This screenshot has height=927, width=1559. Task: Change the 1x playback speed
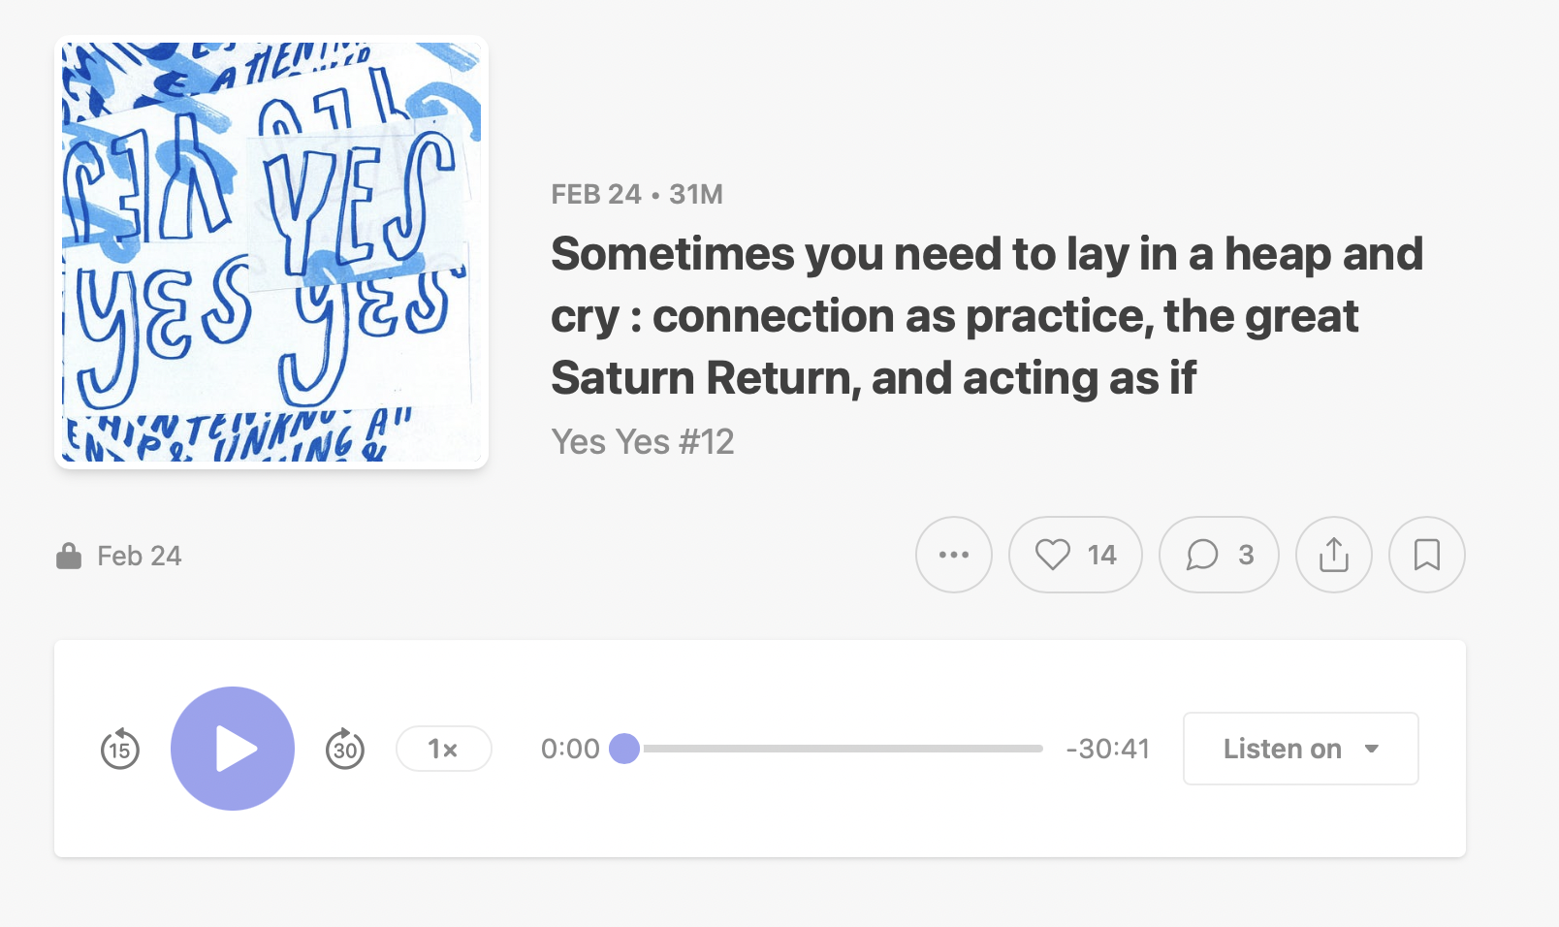tap(443, 749)
